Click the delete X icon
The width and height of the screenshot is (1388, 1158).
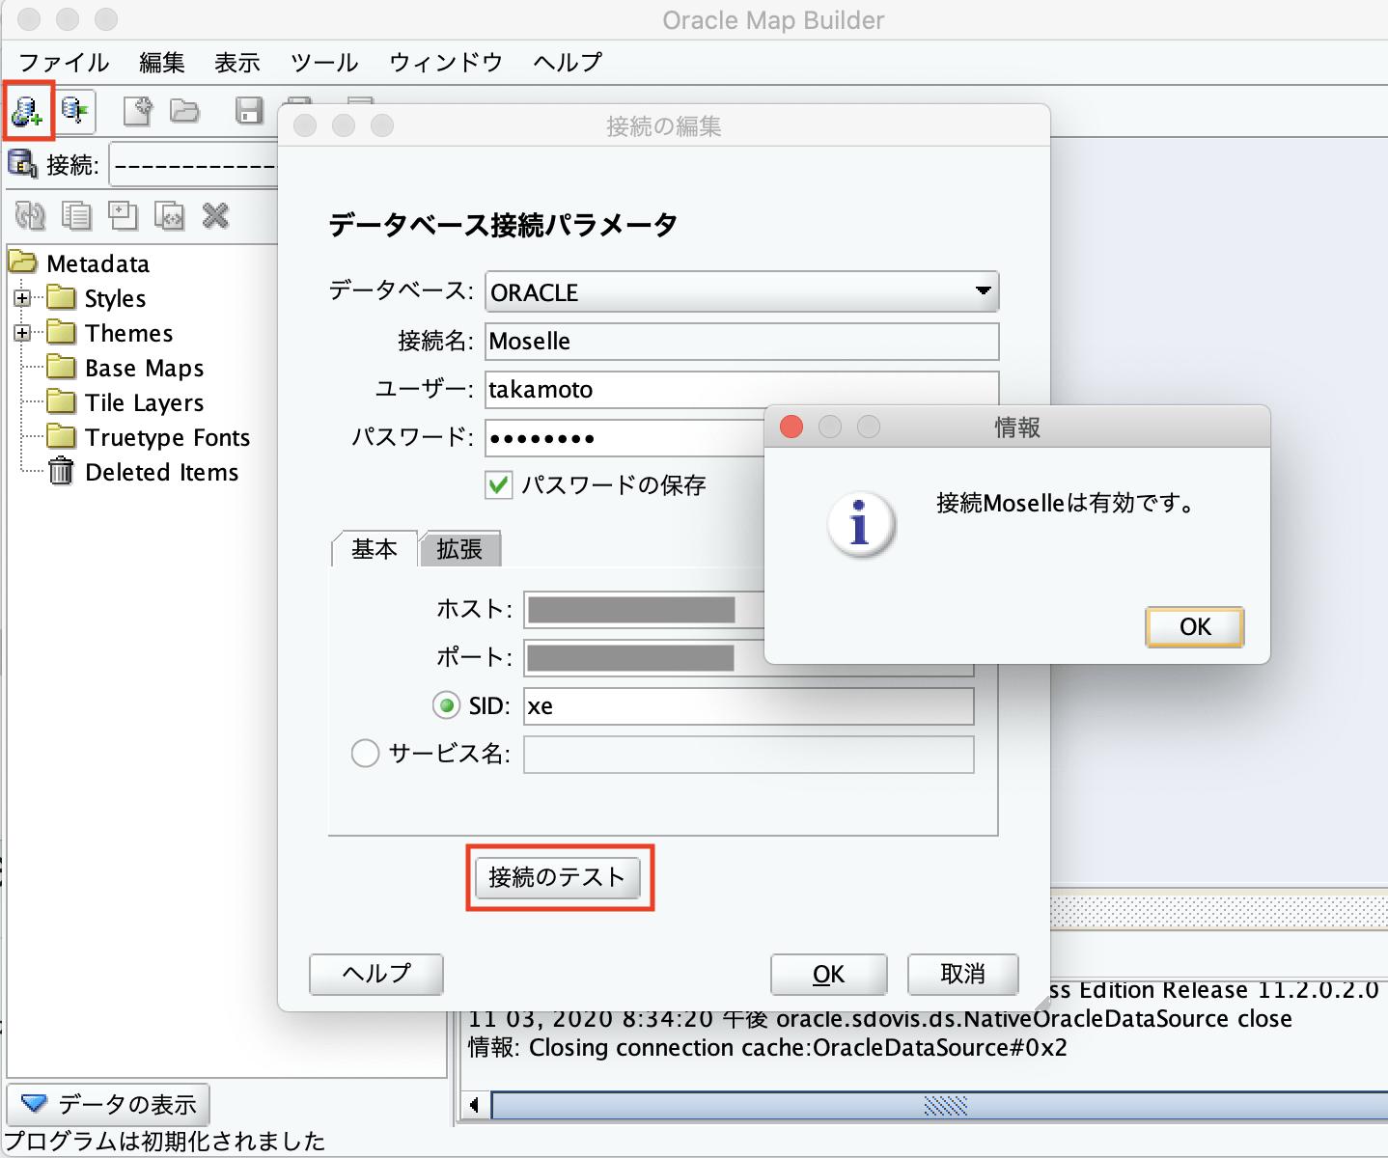(x=215, y=215)
